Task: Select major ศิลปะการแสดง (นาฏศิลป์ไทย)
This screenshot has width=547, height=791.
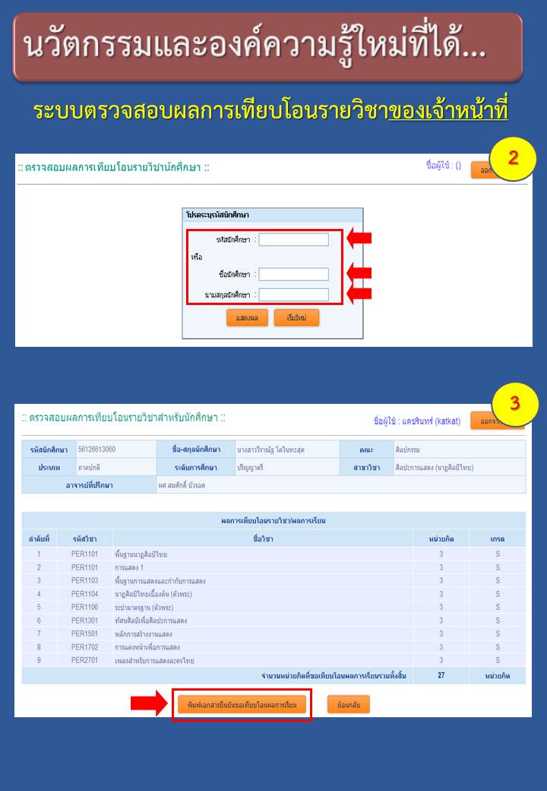Action: [x=434, y=468]
